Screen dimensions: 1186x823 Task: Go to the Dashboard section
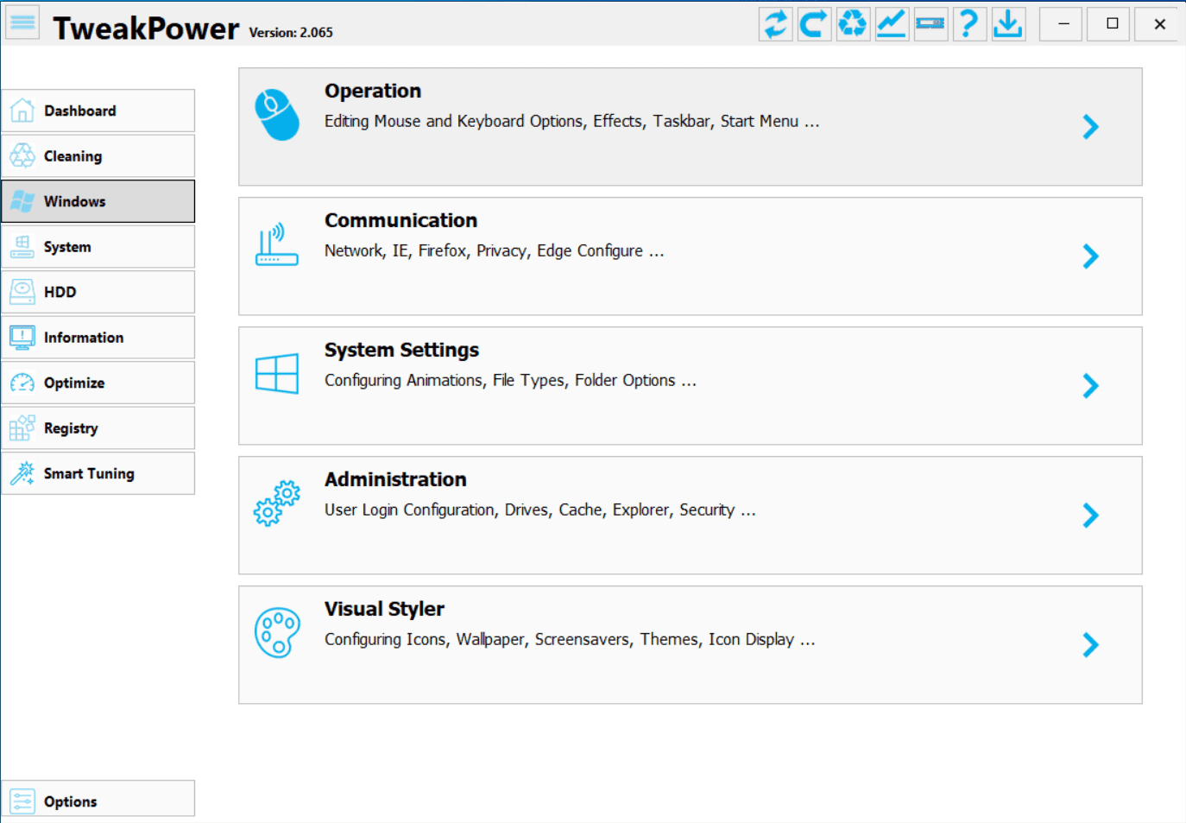click(98, 111)
